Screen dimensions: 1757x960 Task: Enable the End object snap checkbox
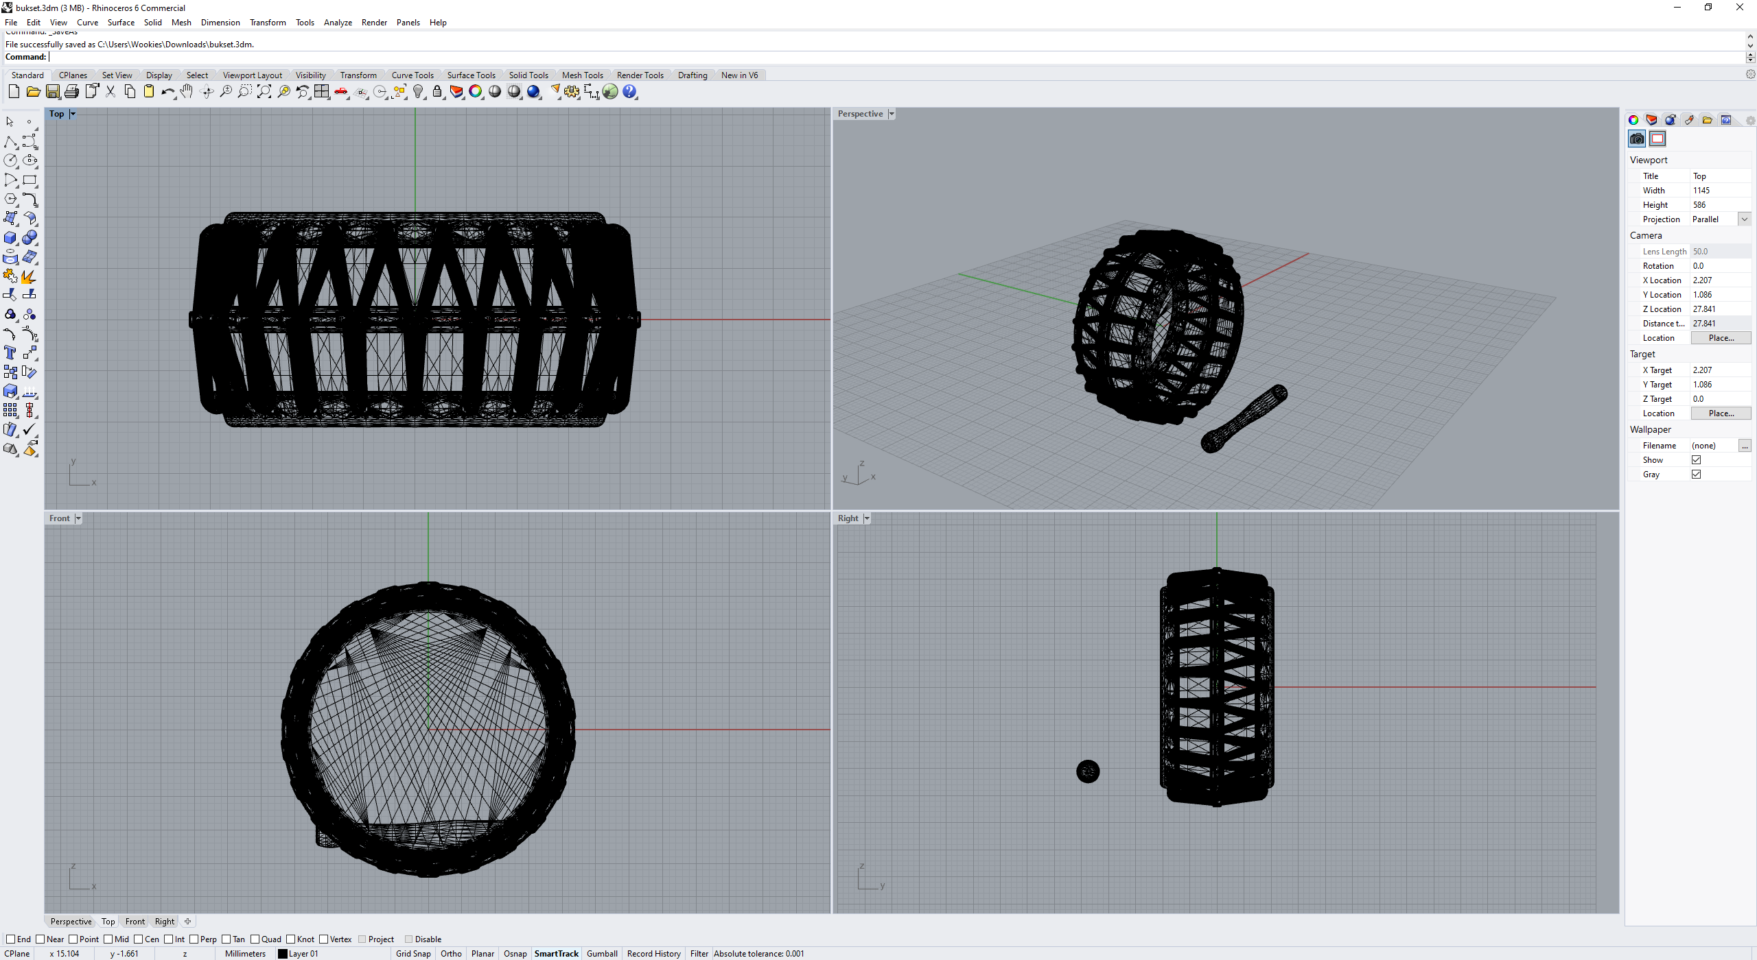(10, 939)
